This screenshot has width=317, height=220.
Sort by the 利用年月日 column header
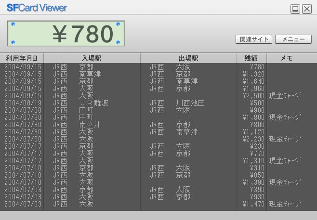coord(22,58)
